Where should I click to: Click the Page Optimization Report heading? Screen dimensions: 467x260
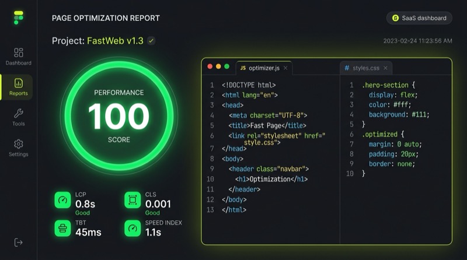[x=106, y=18]
